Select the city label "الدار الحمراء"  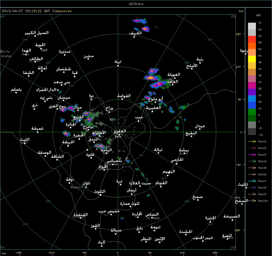click(x=46, y=90)
